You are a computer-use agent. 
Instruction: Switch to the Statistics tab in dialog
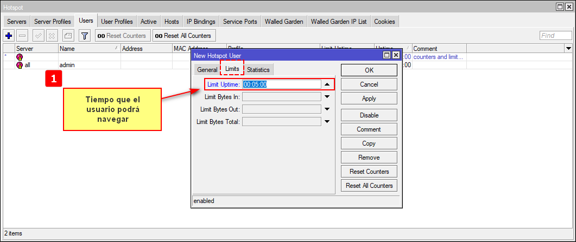tap(258, 70)
